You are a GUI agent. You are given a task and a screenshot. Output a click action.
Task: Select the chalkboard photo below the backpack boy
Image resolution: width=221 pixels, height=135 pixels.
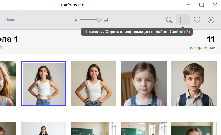coord(194,129)
